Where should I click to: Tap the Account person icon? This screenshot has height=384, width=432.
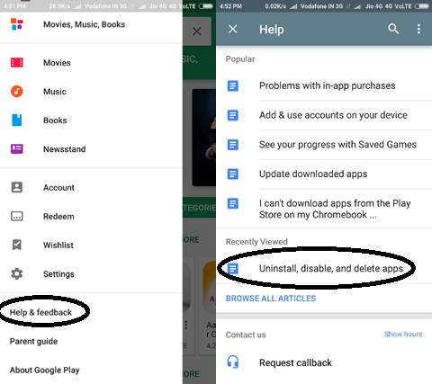click(17, 187)
